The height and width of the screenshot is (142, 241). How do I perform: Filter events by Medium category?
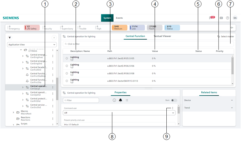[x=119, y=28]
